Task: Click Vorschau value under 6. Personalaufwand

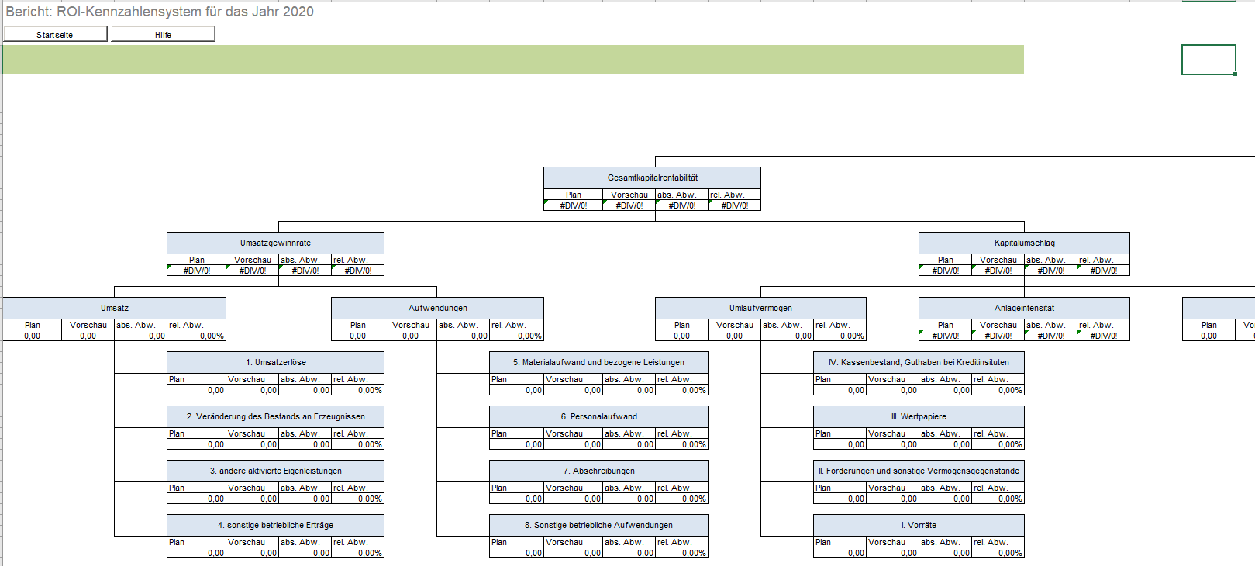Action: 573,444
